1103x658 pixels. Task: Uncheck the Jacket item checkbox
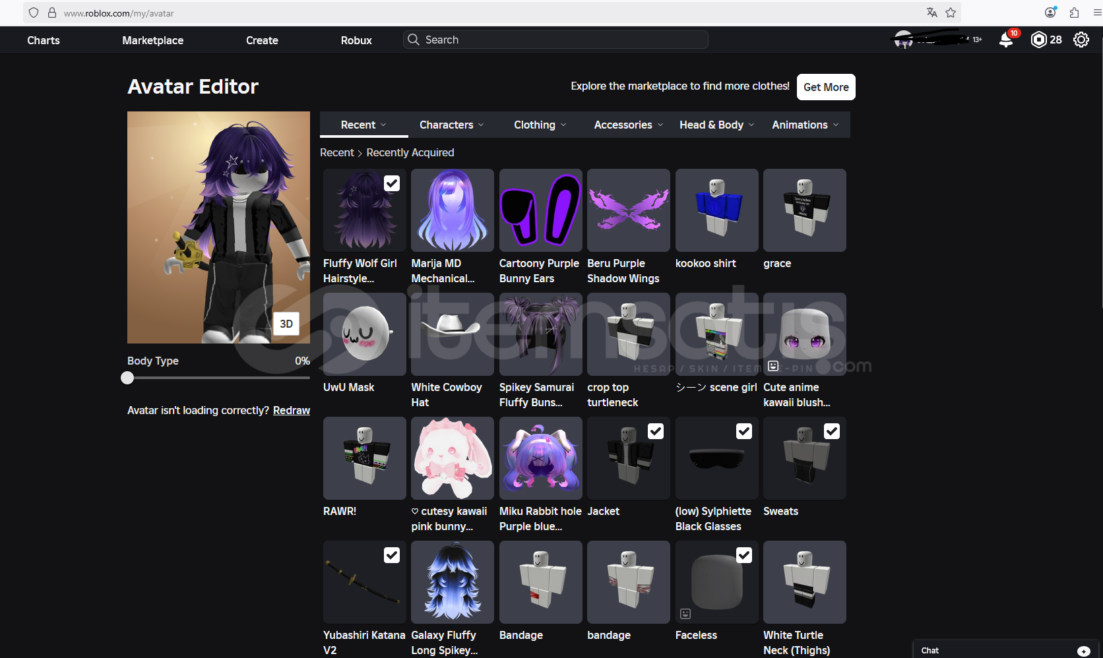click(656, 431)
